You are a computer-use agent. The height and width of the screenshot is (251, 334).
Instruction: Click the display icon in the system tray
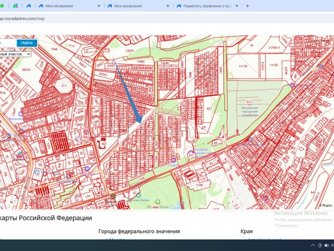[319, 245]
